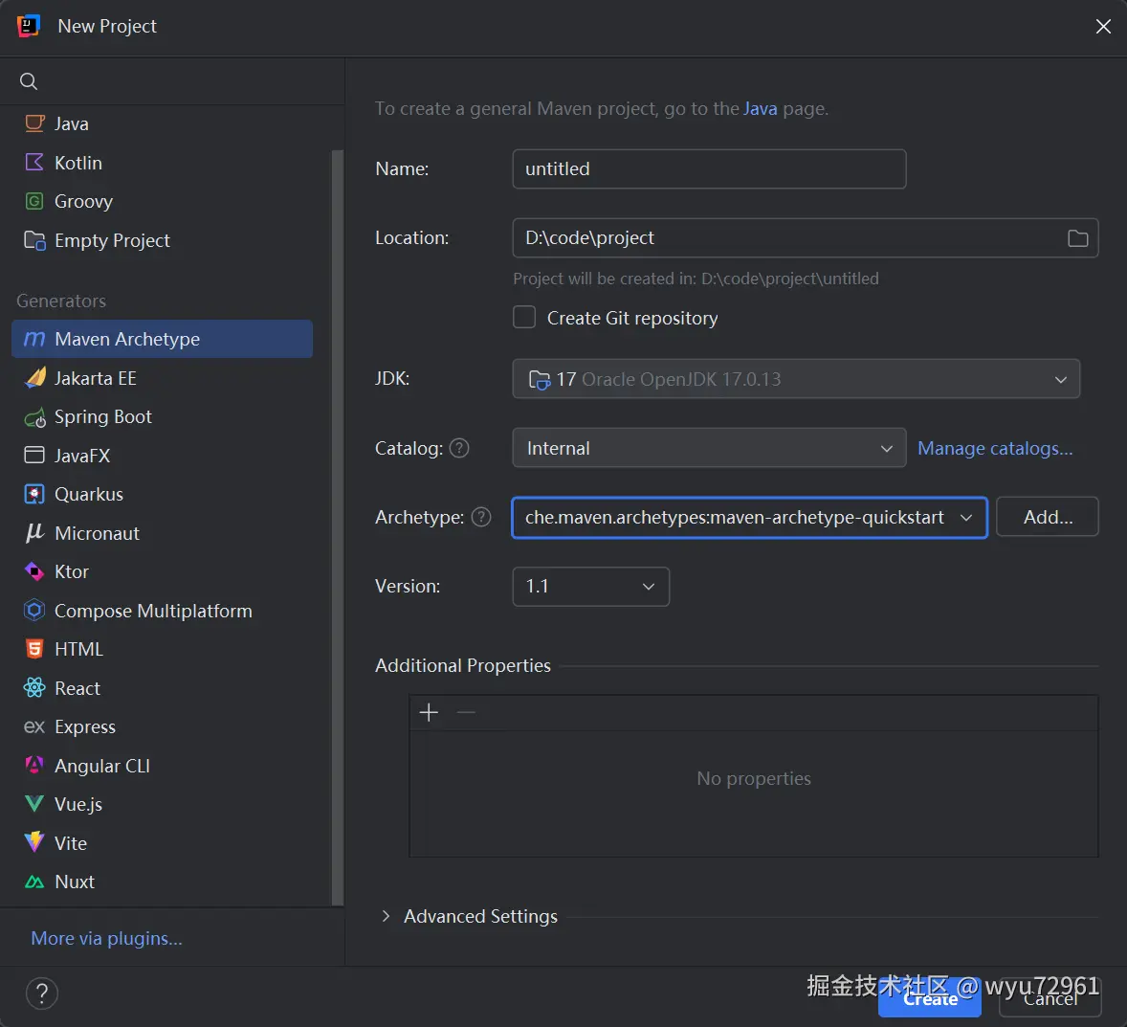Click the HTML5 shield icon
This screenshot has height=1027, width=1127.
(x=34, y=650)
